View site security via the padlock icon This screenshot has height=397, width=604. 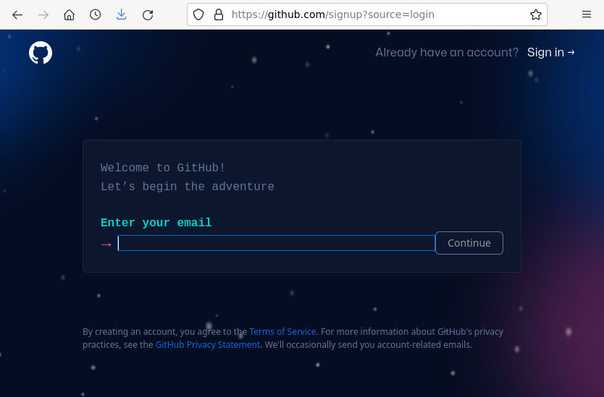coord(218,14)
